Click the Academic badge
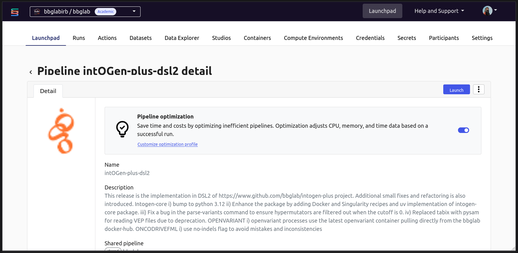Viewport: 518px width, 253px height. (106, 12)
